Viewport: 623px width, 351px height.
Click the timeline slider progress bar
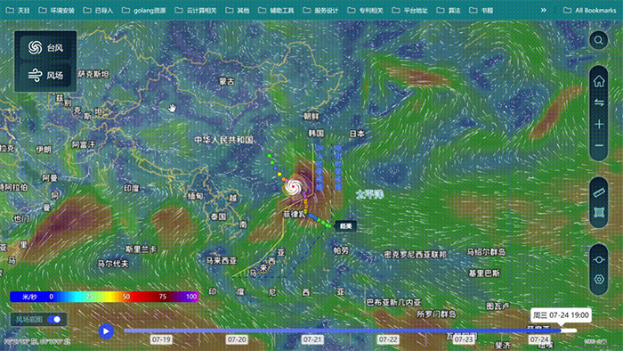pyautogui.click(x=350, y=331)
